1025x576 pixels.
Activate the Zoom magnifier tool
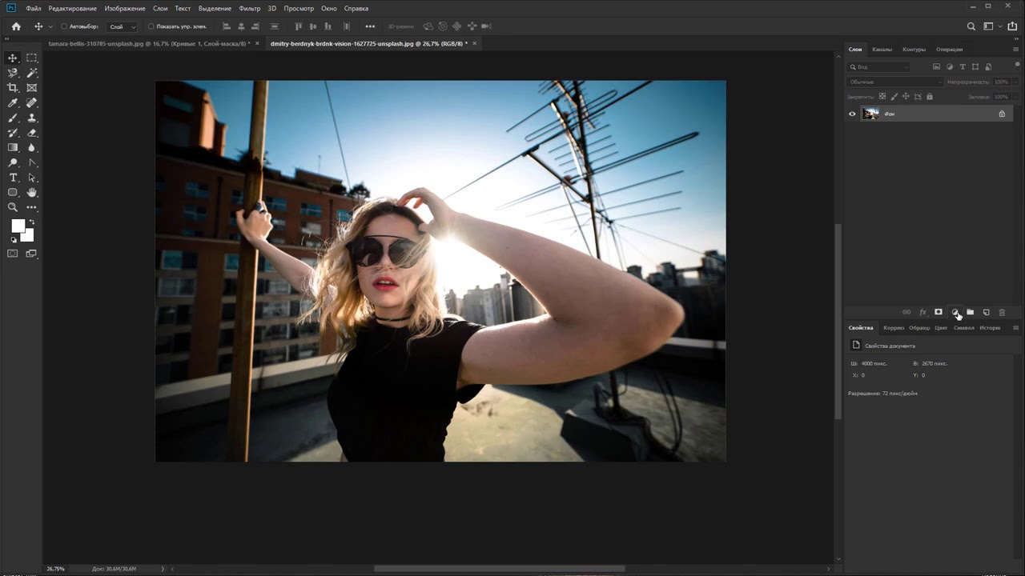click(x=13, y=207)
